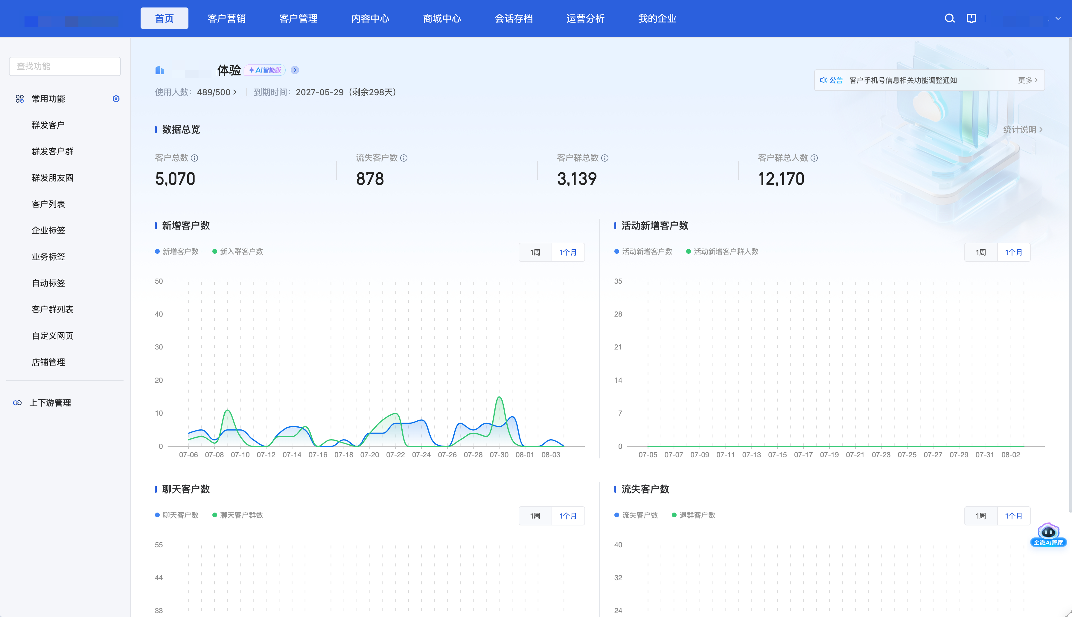Expand 使用人数 489/500 details
Screen dimensions: 1072x617
click(x=217, y=92)
